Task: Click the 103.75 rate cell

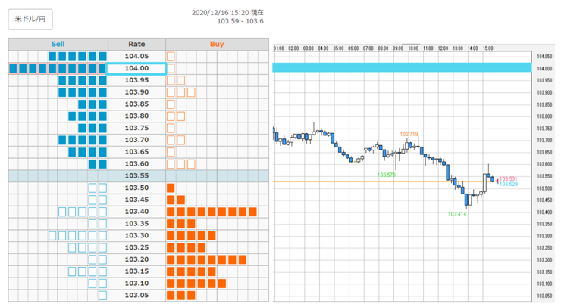Action: click(136, 128)
